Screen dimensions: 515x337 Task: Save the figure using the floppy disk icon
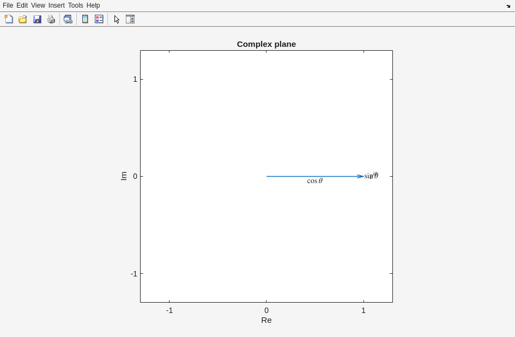[37, 19]
